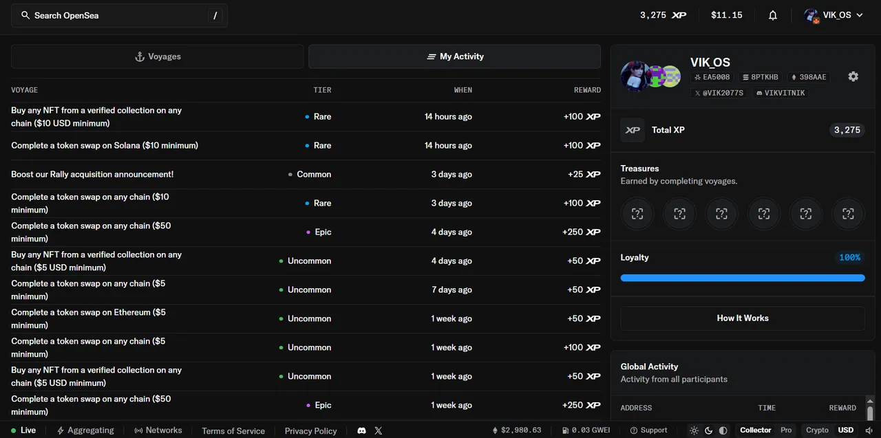
Task: Open the @VIK2077S X profile link
Action: (720, 93)
